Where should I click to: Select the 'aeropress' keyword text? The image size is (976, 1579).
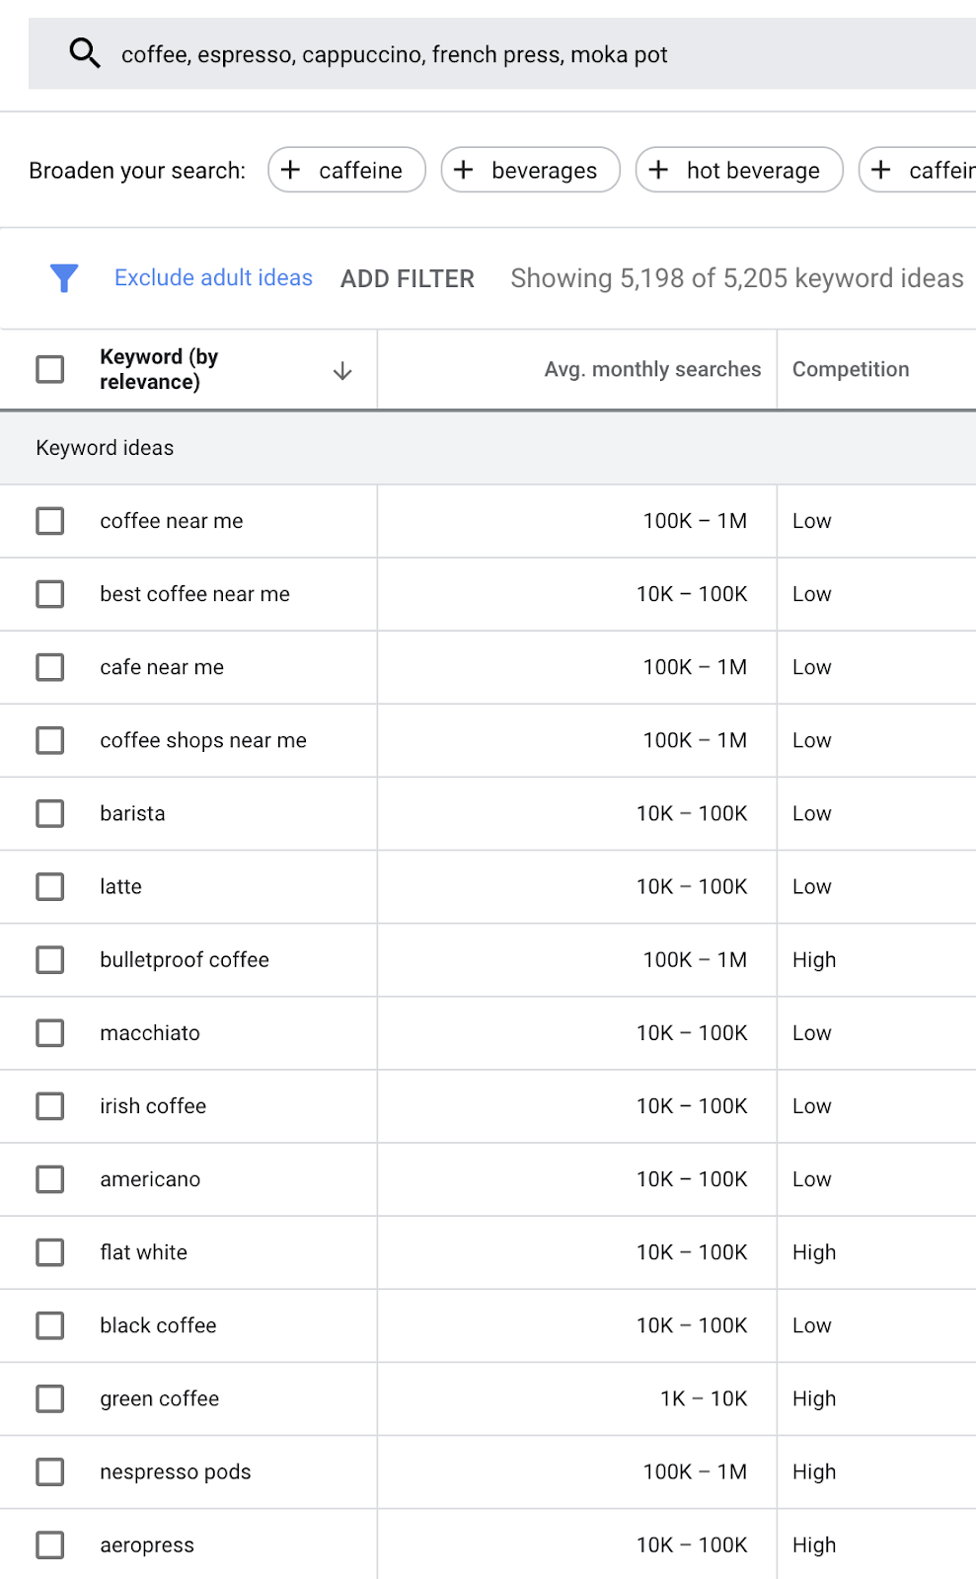(x=147, y=1545)
